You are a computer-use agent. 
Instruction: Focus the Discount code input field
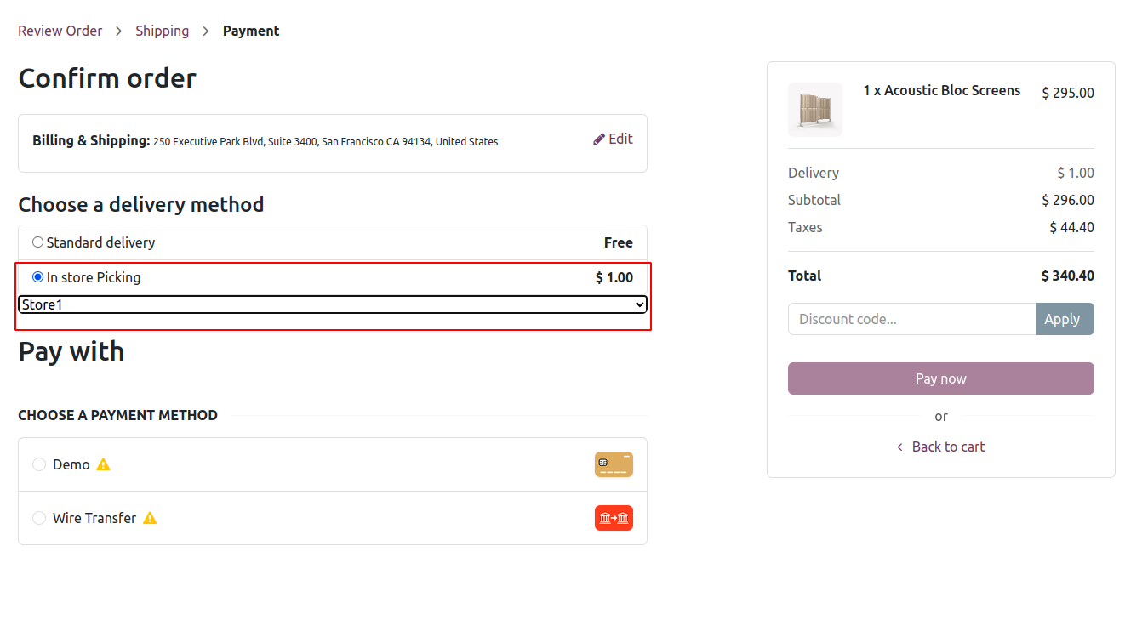(x=912, y=319)
